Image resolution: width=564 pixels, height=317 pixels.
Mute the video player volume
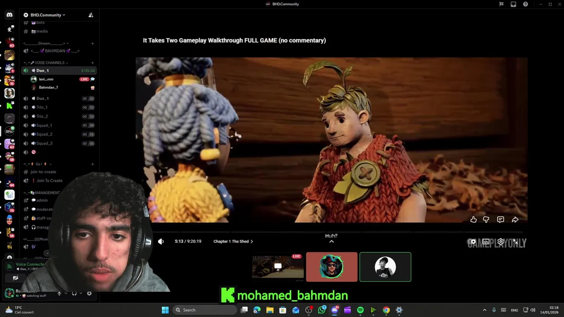[x=161, y=241]
